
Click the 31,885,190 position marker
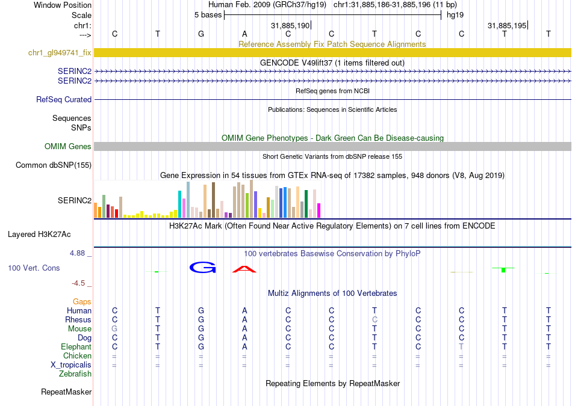[x=290, y=25]
